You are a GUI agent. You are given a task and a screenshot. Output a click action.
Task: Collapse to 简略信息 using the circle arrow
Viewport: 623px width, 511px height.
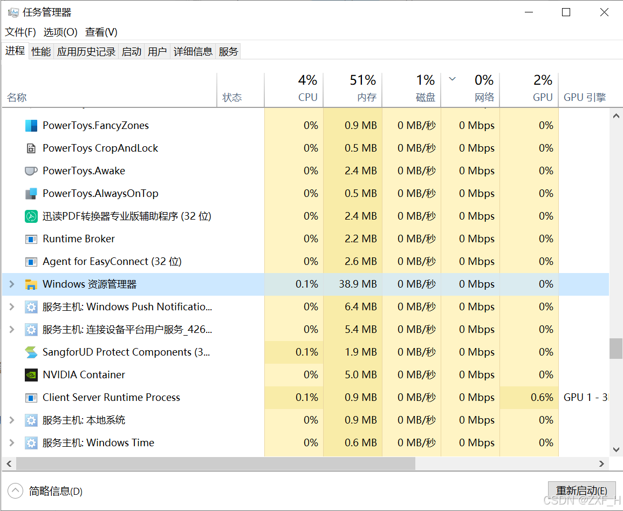[15, 490]
